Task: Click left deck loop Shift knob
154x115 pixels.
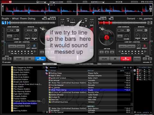Action: click(x=28, y=46)
